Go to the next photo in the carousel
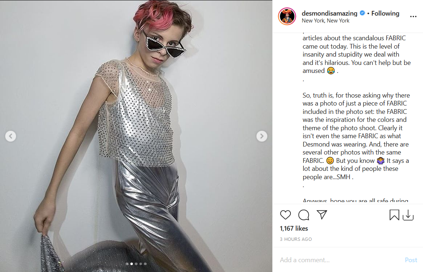Image resolution: width=423 pixels, height=272 pixels. [x=262, y=136]
